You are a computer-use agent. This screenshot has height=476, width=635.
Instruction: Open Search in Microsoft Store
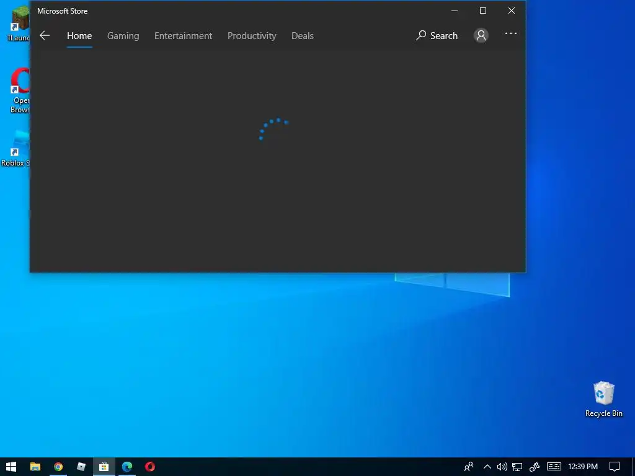pyautogui.click(x=437, y=35)
